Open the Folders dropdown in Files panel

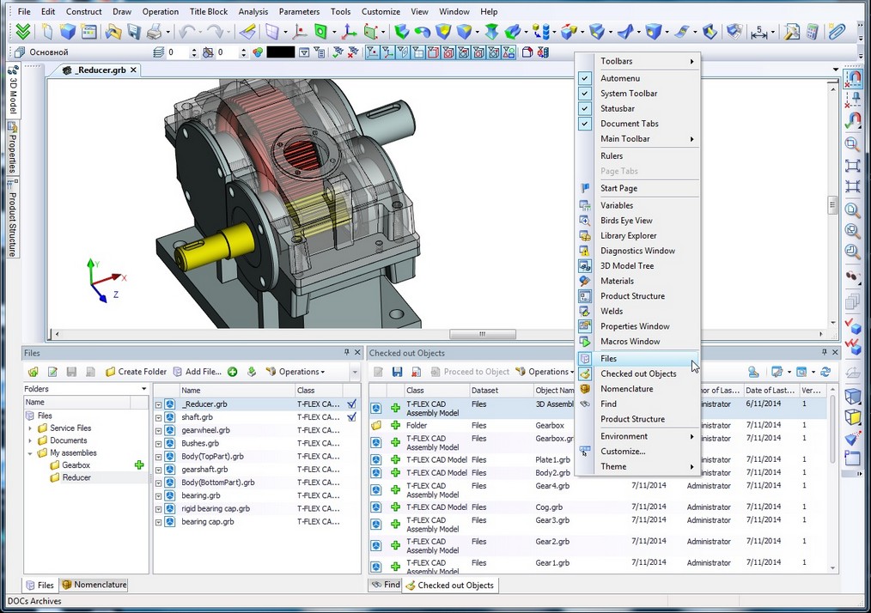143,389
